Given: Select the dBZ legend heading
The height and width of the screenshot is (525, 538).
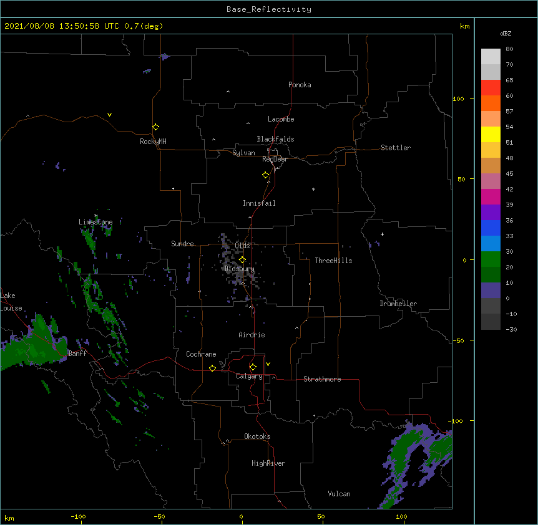Looking at the screenshot, I should tap(506, 33).
